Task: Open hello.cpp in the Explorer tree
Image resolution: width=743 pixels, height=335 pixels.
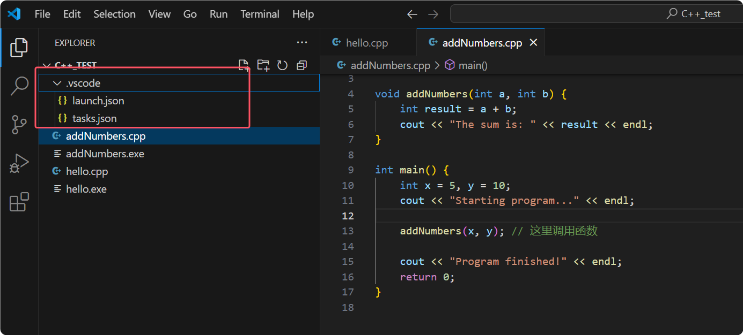Action: (179, 171)
